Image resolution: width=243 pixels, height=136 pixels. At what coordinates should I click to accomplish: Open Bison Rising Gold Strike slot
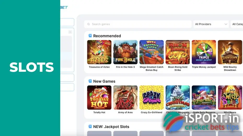(x=178, y=52)
